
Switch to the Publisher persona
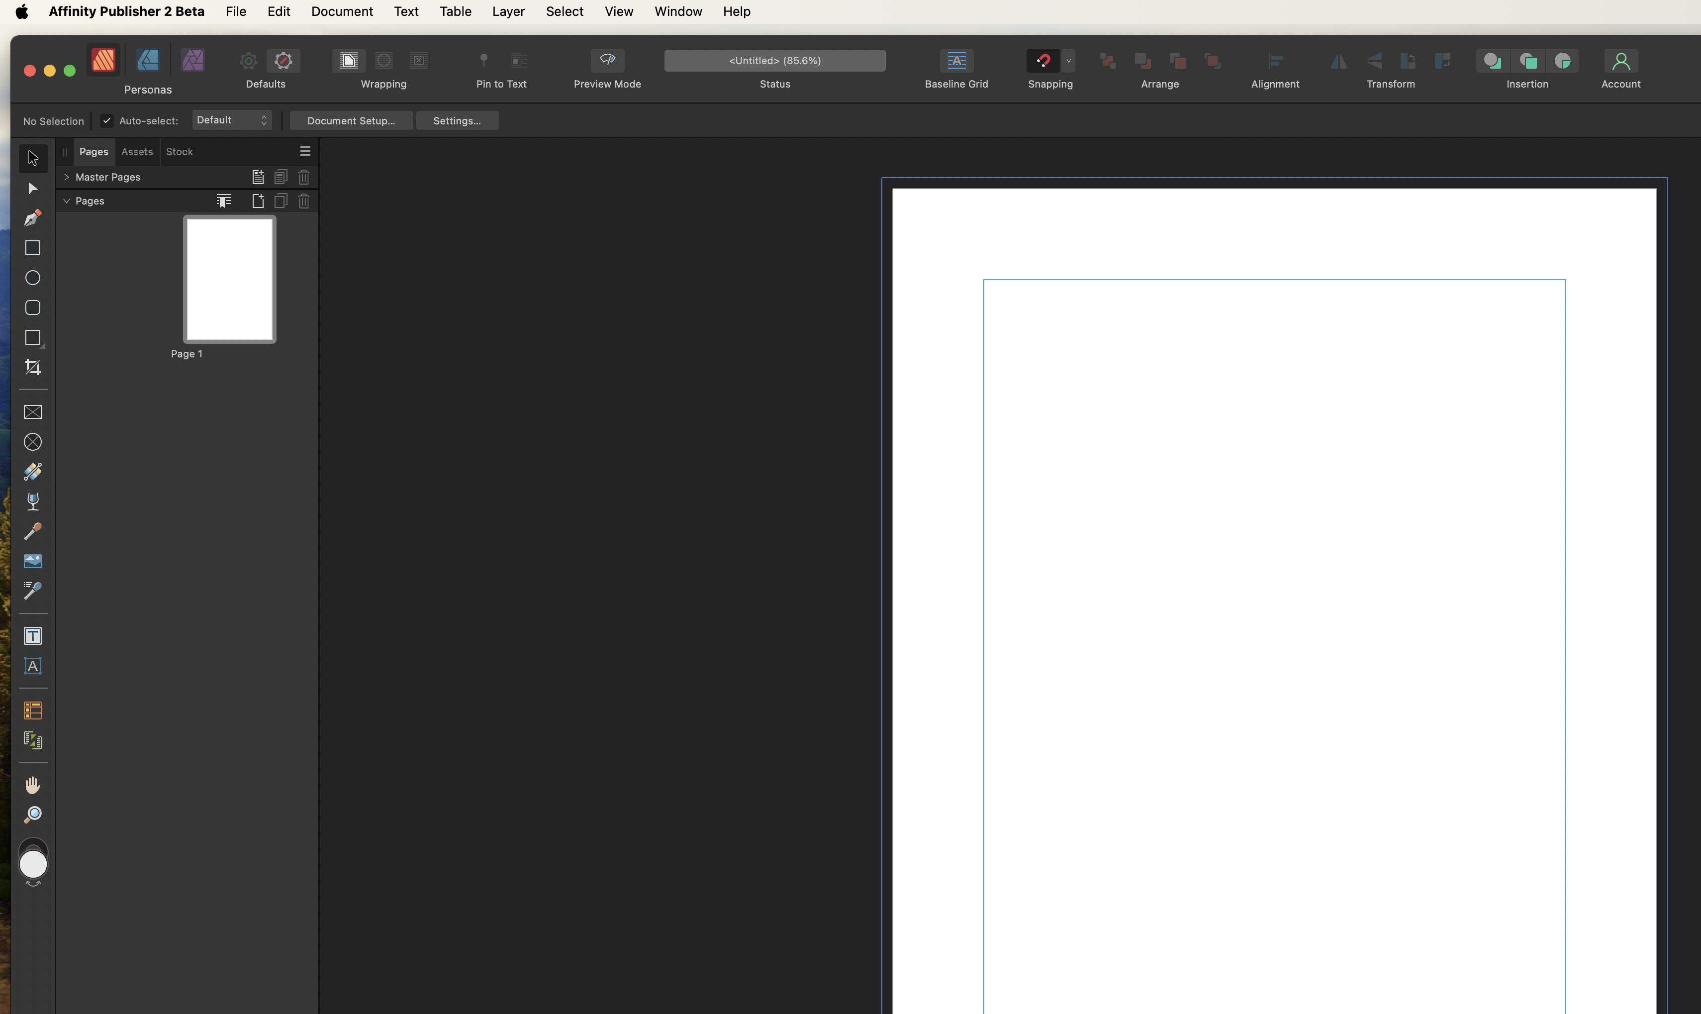(x=104, y=60)
